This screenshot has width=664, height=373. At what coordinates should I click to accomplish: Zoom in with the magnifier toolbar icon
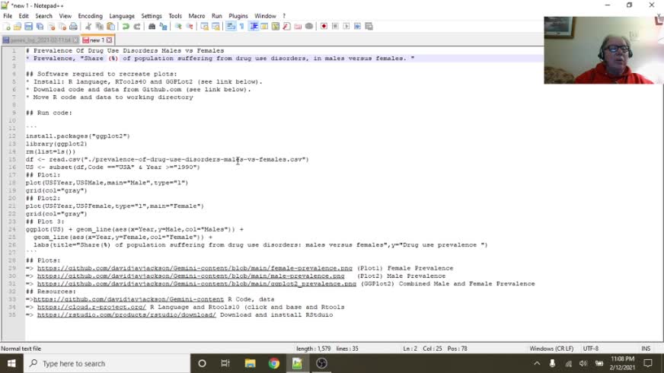[x=178, y=26]
